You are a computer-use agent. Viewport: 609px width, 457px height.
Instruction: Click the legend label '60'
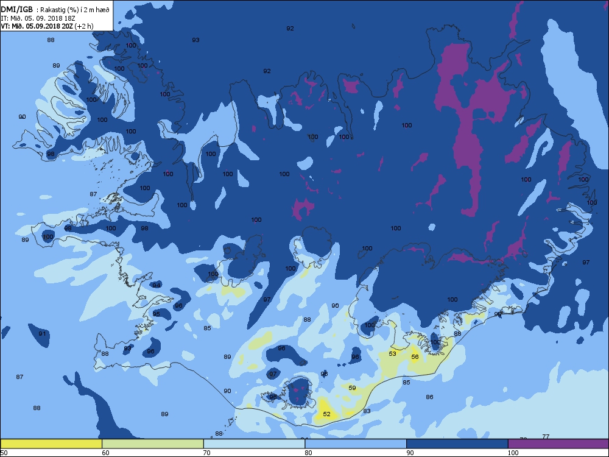click(105, 453)
